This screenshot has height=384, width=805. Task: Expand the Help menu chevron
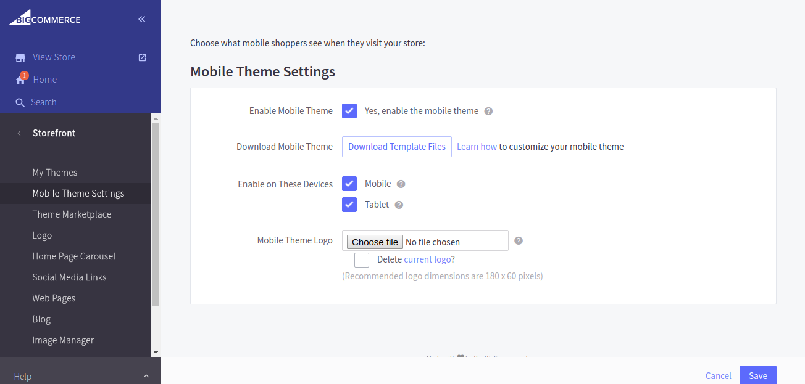coord(146,376)
